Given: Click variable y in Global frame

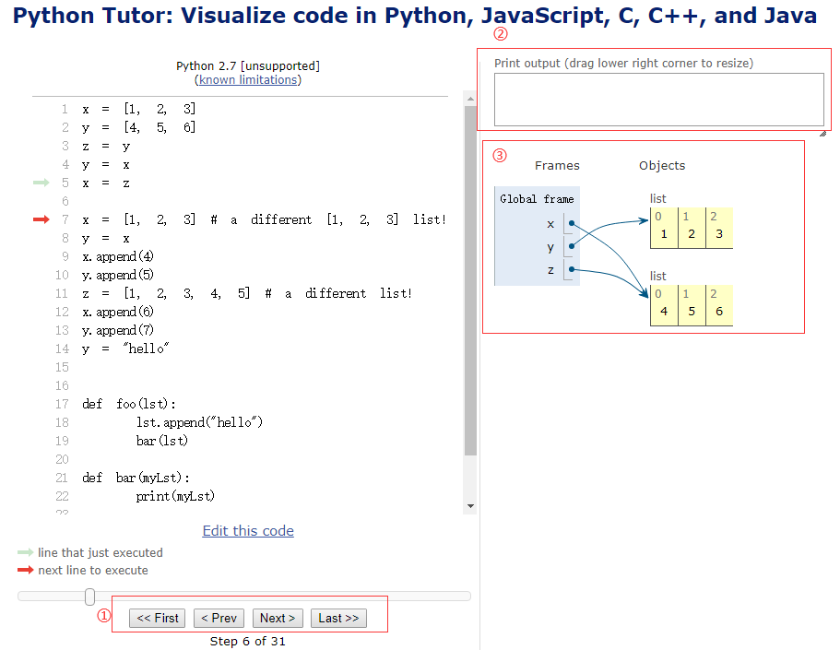Looking at the screenshot, I should tap(550, 248).
